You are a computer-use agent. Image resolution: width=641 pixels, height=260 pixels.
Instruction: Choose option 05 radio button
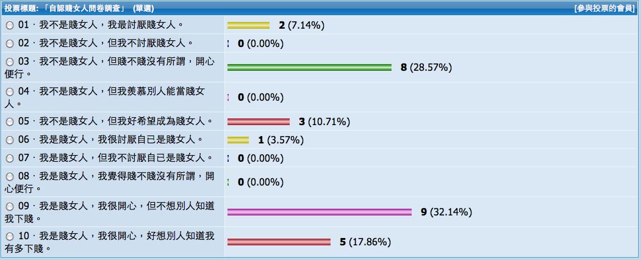tap(9, 121)
